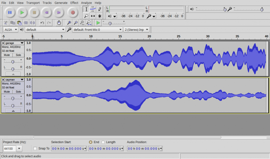Click the Record button
Image resolution: width=270 pixels, height=159 pixels.
click(x=73, y=13)
